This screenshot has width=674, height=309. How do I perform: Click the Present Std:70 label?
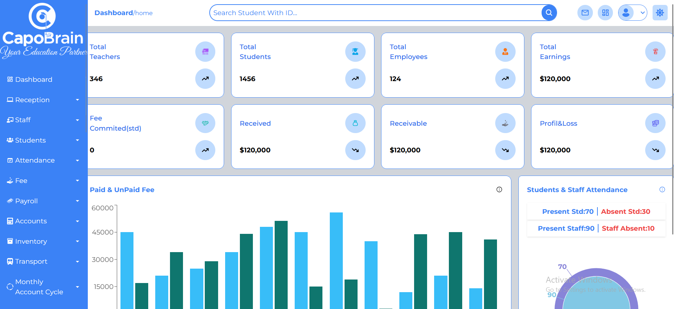click(x=568, y=212)
